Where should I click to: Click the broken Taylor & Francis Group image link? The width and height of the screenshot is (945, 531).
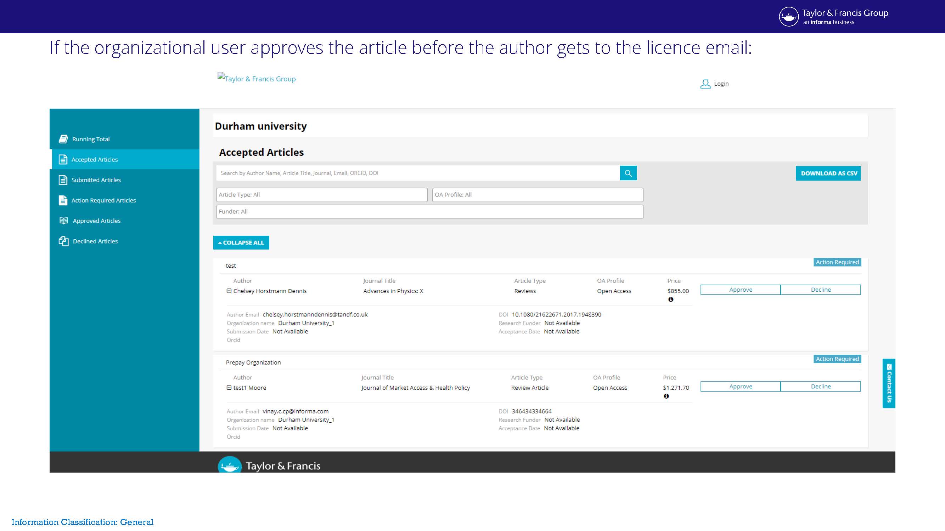(257, 78)
